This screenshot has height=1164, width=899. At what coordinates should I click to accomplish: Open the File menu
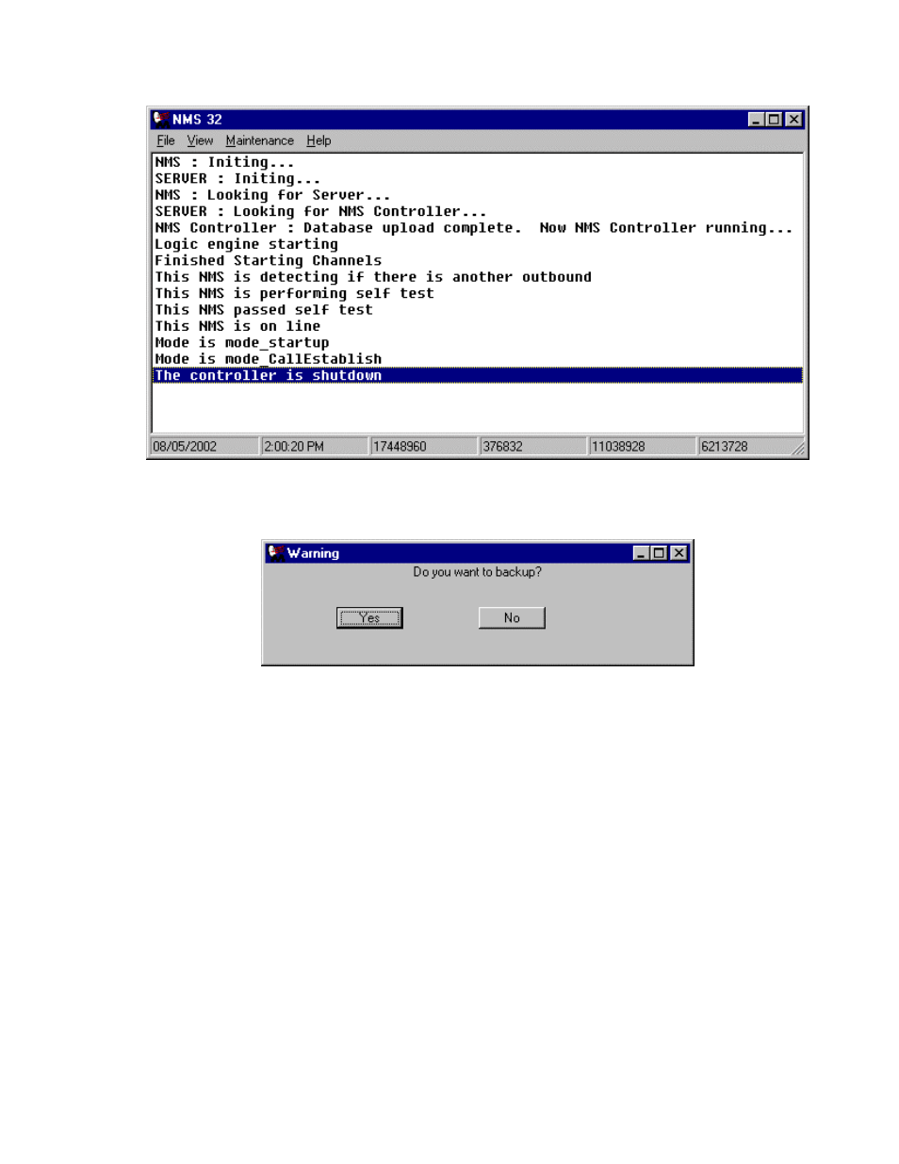click(166, 140)
